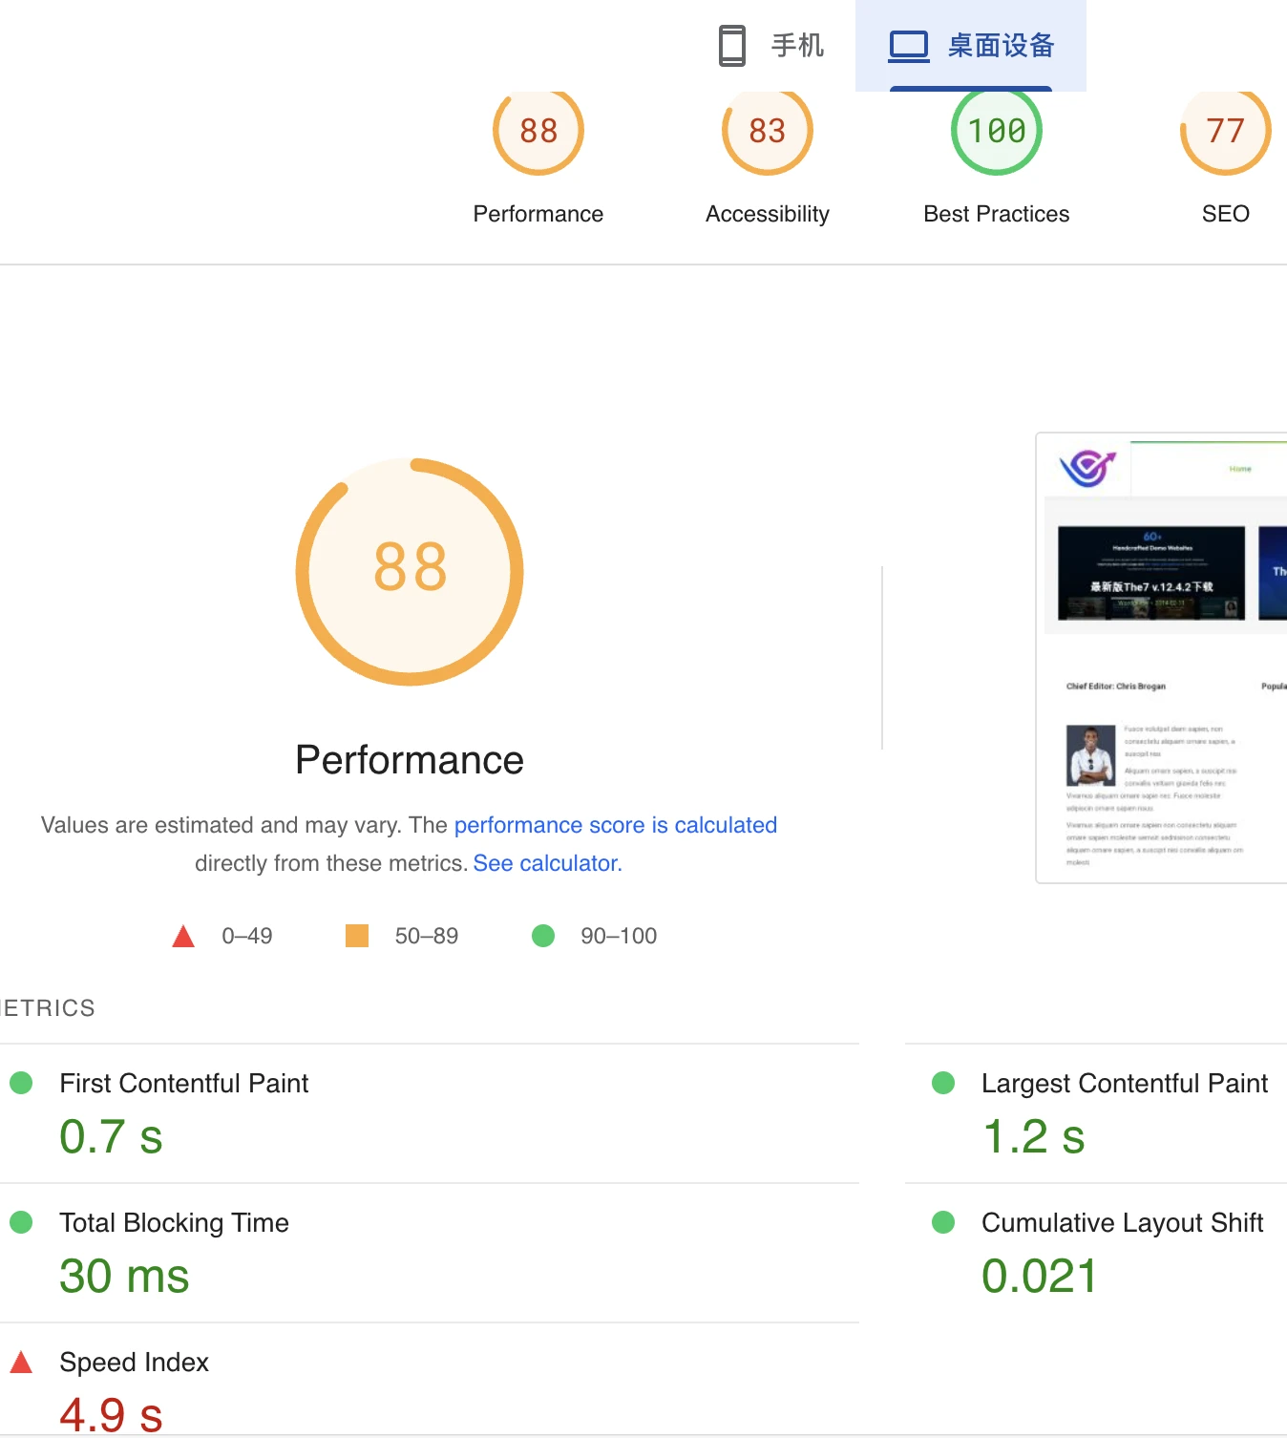Click the desktop laptop icon

[x=908, y=46]
